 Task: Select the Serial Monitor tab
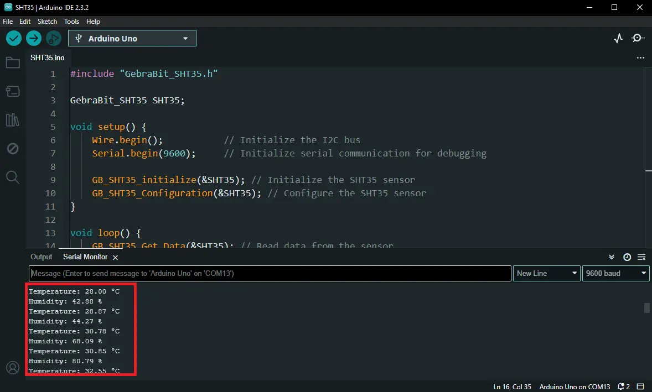(x=85, y=257)
